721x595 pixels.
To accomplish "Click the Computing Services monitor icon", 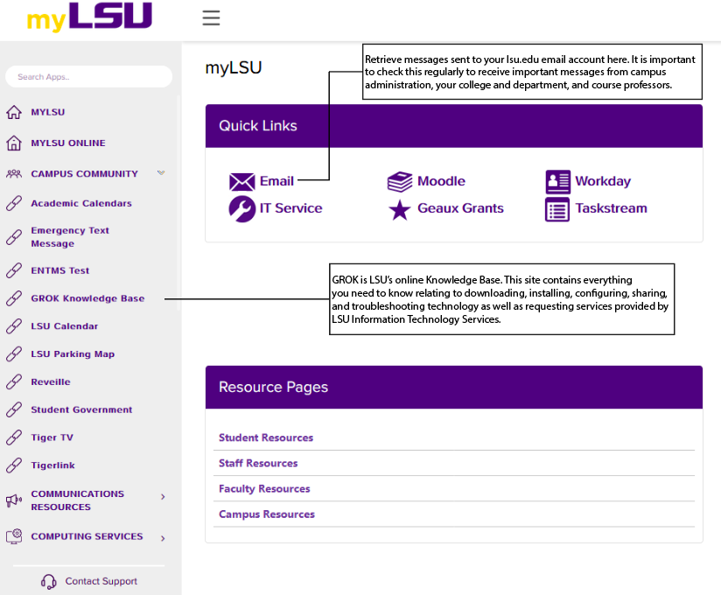I will (14, 536).
